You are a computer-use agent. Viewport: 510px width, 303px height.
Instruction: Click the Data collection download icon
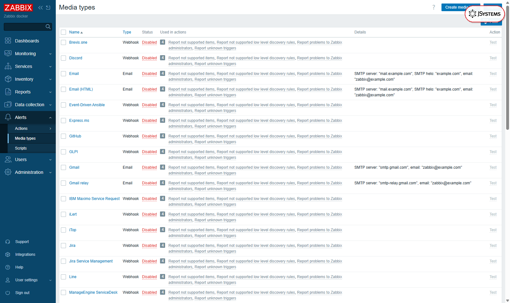(x=8, y=105)
